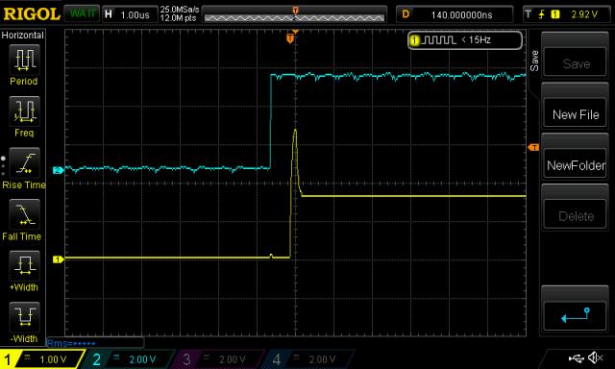Click the Save button
The height and width of the screenshot is (369, 615).
(x=576, y=62)
